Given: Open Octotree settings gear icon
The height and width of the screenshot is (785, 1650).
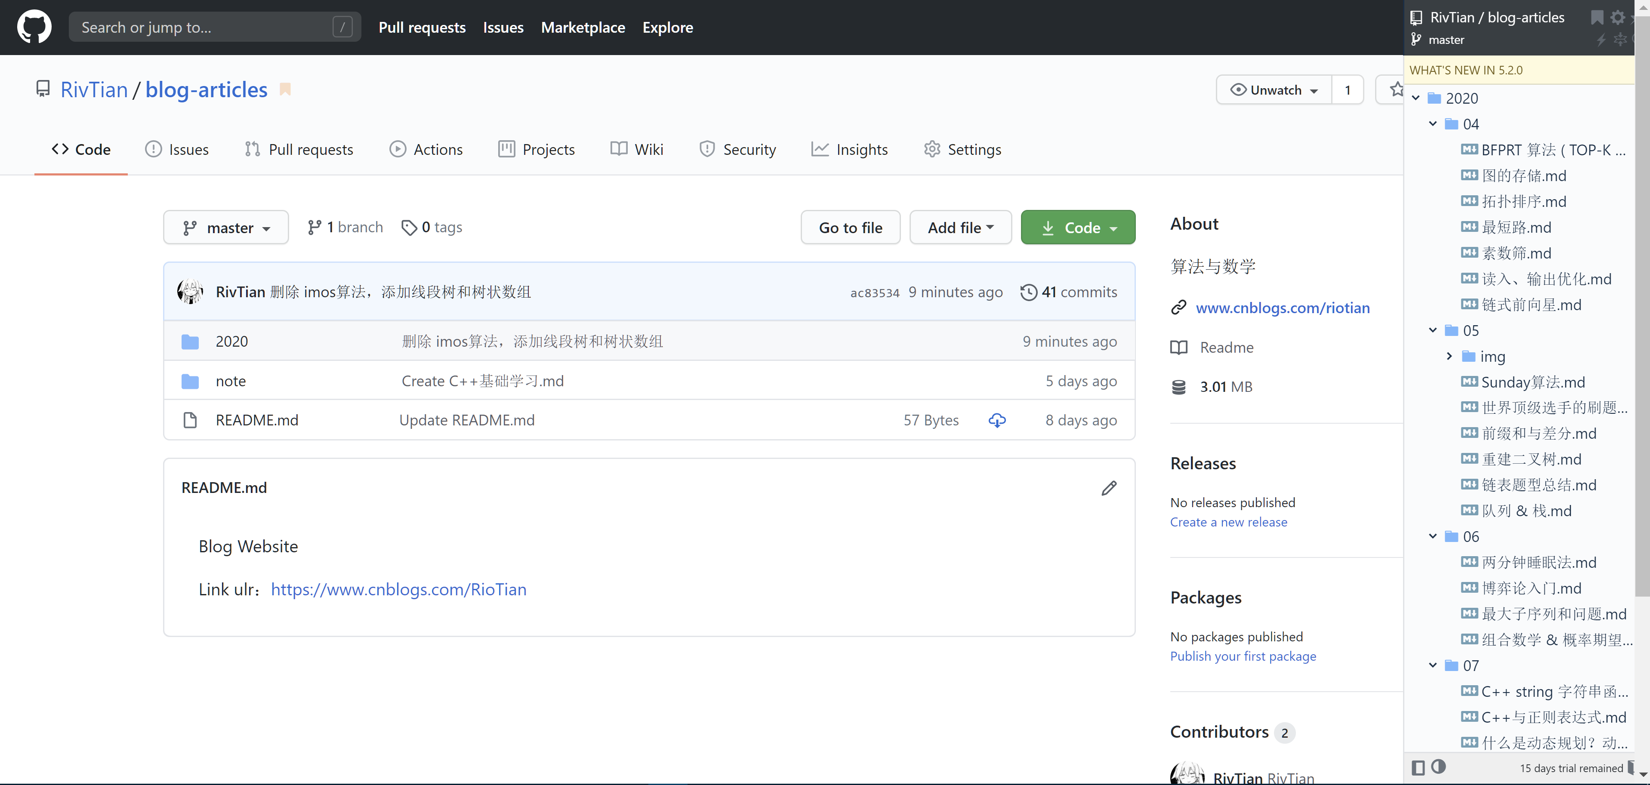Looking at the screenshot, I should (1617, 17).
